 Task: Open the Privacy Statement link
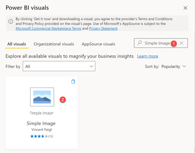pos(103,28)
